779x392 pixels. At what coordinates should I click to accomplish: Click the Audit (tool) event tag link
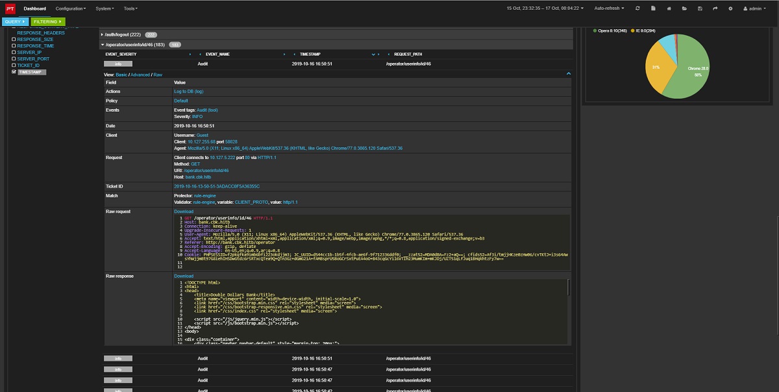pos(208,110)
